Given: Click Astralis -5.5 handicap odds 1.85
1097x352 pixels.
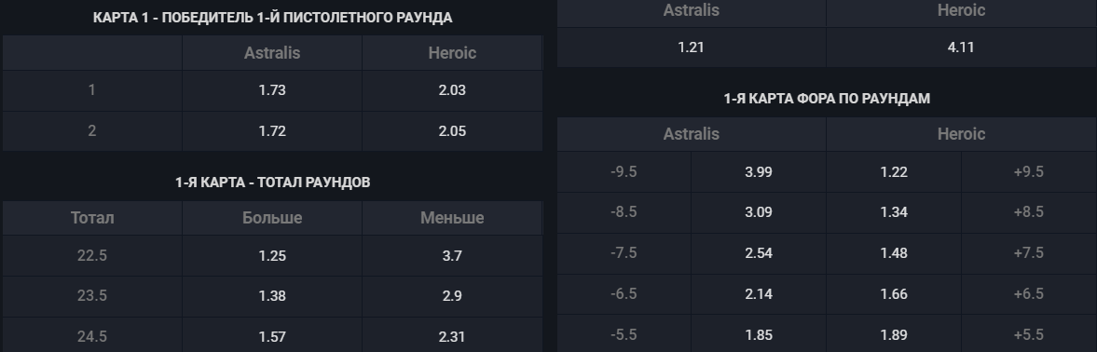Looking at the screenshot, I should 759,334.
